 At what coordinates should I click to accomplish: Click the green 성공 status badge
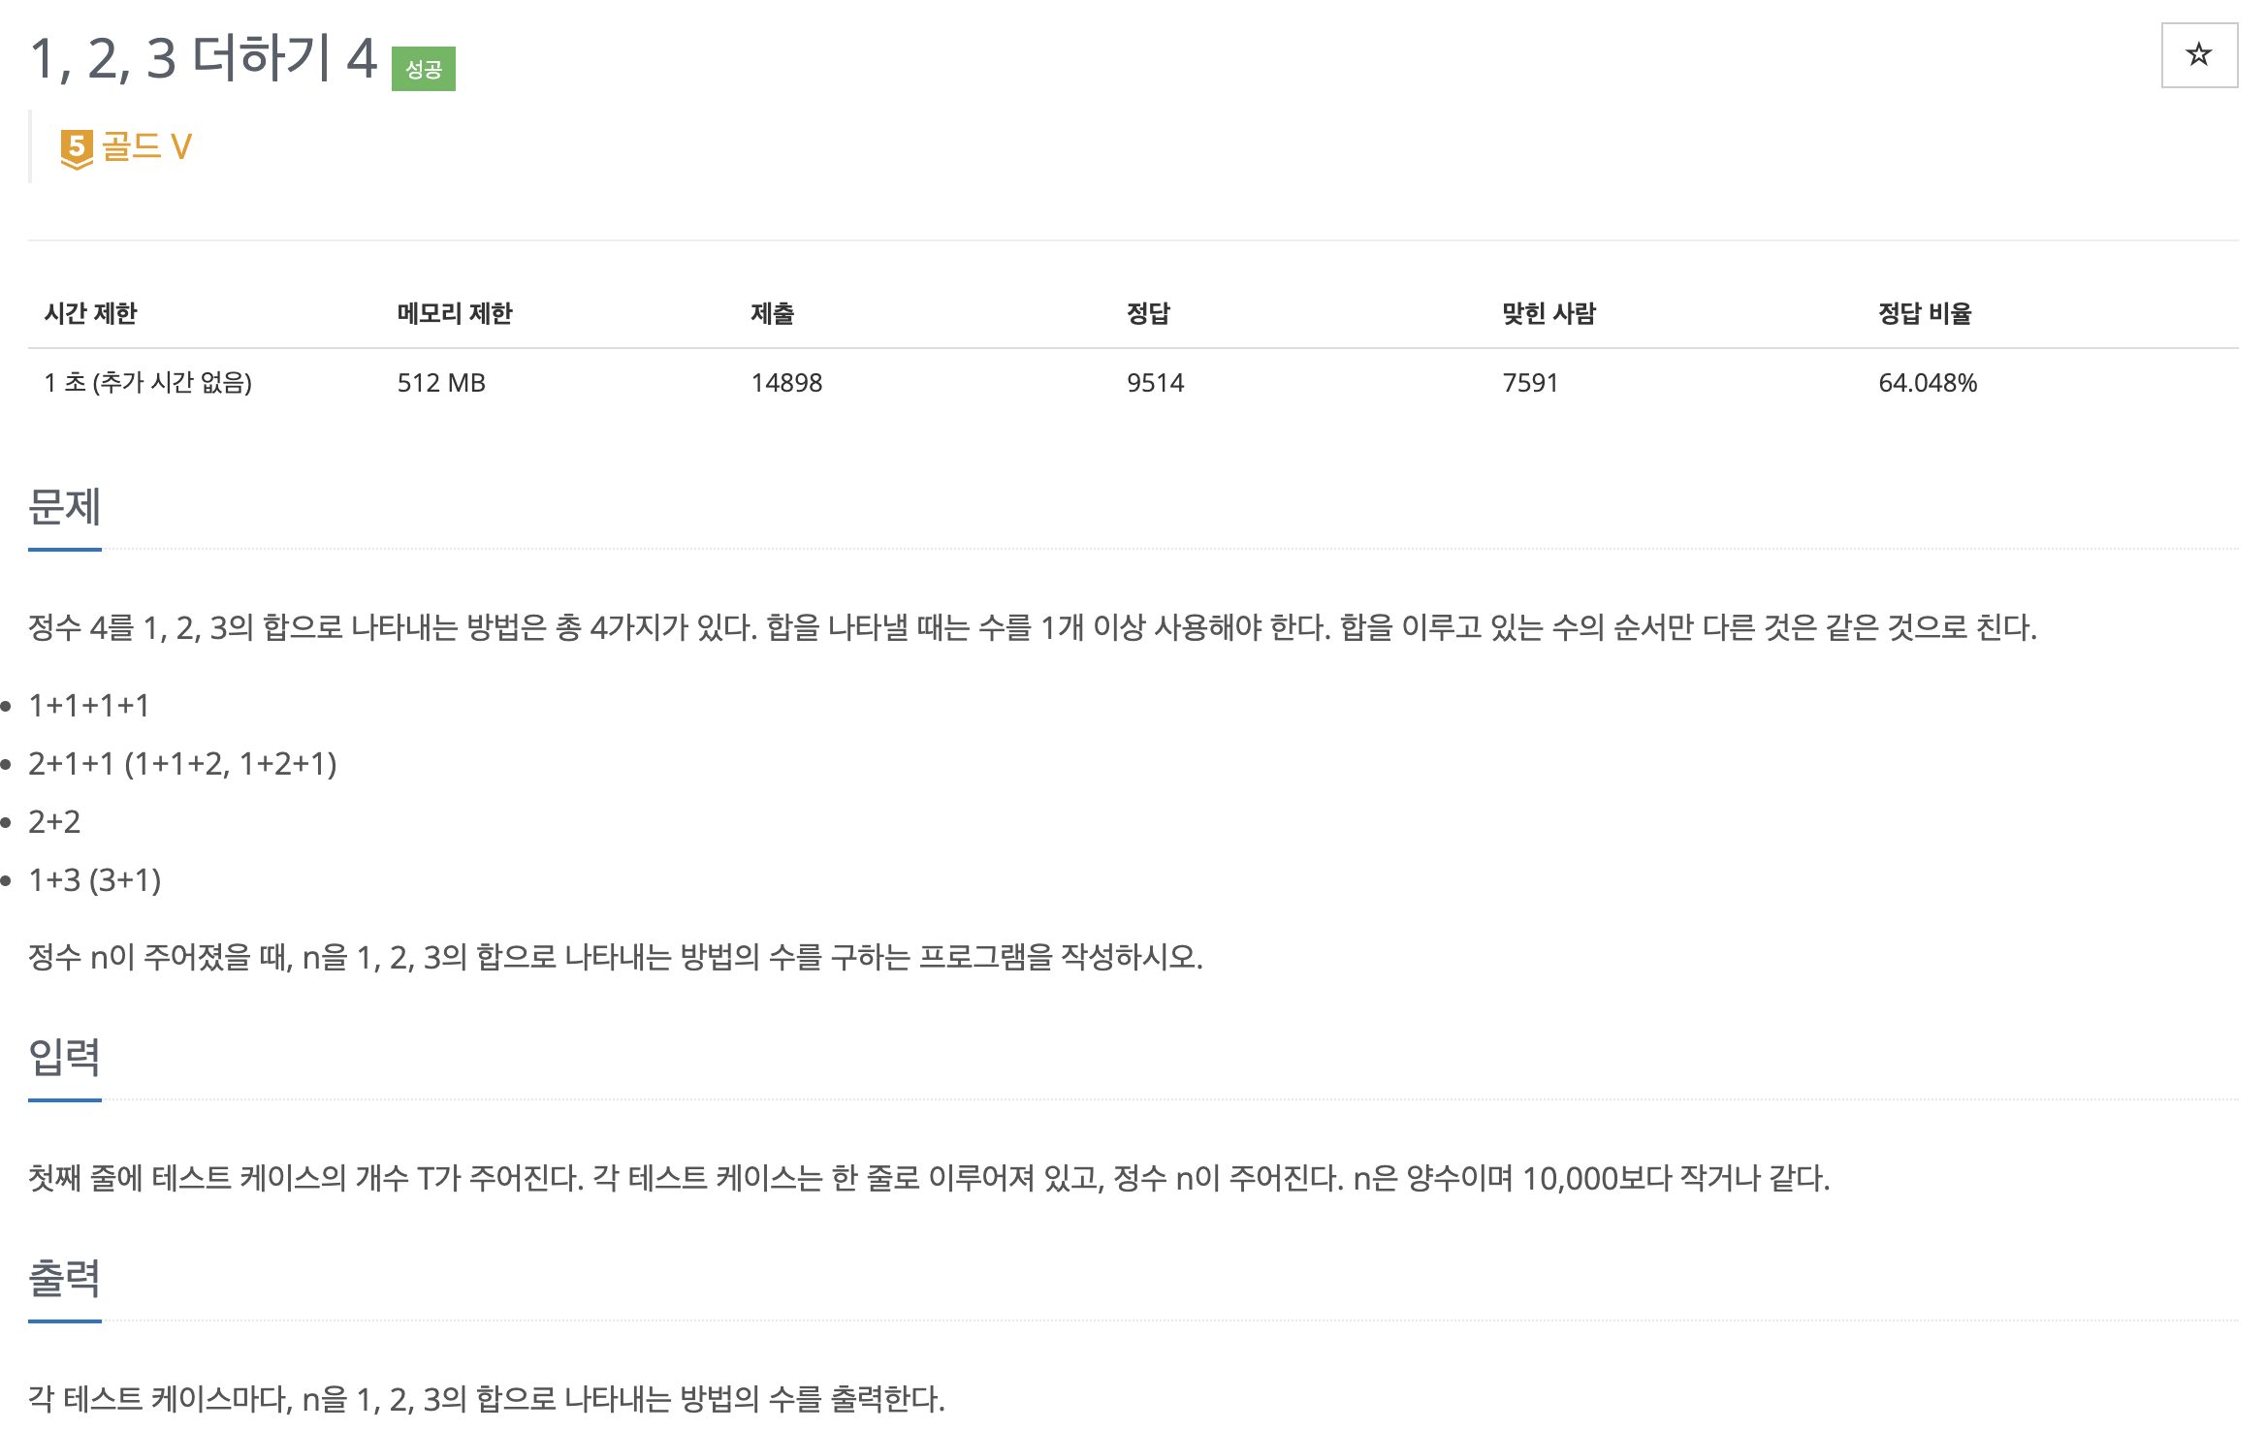(423, 69)
